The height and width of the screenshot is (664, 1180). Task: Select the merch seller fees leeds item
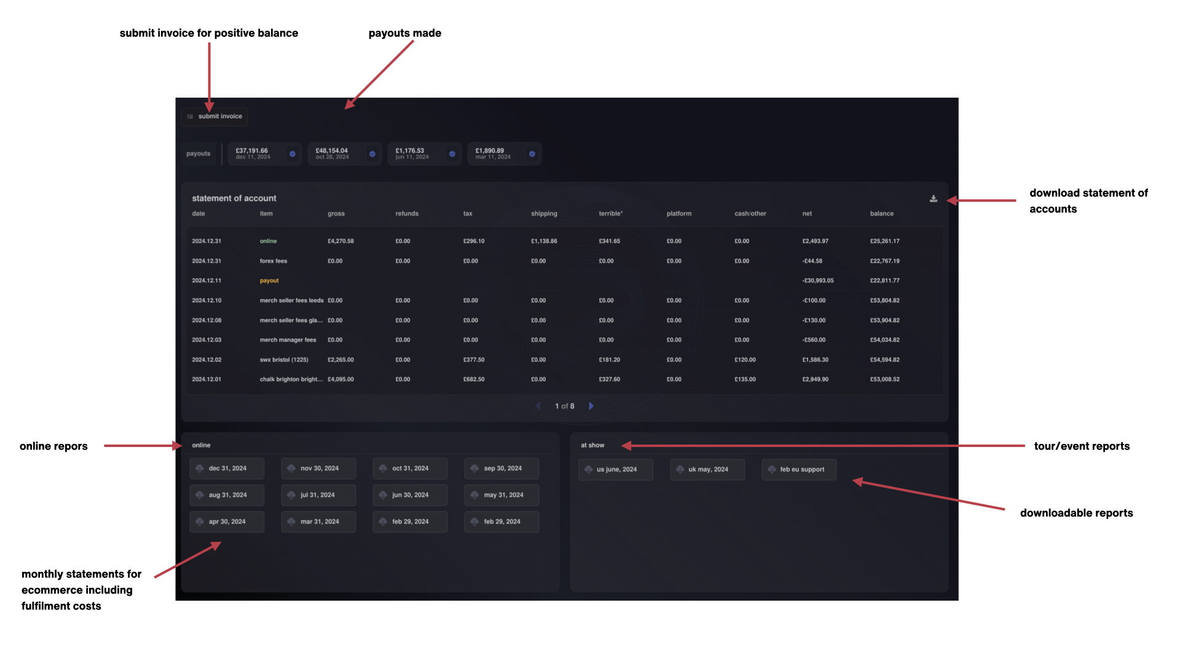click(x=291, y=300)
